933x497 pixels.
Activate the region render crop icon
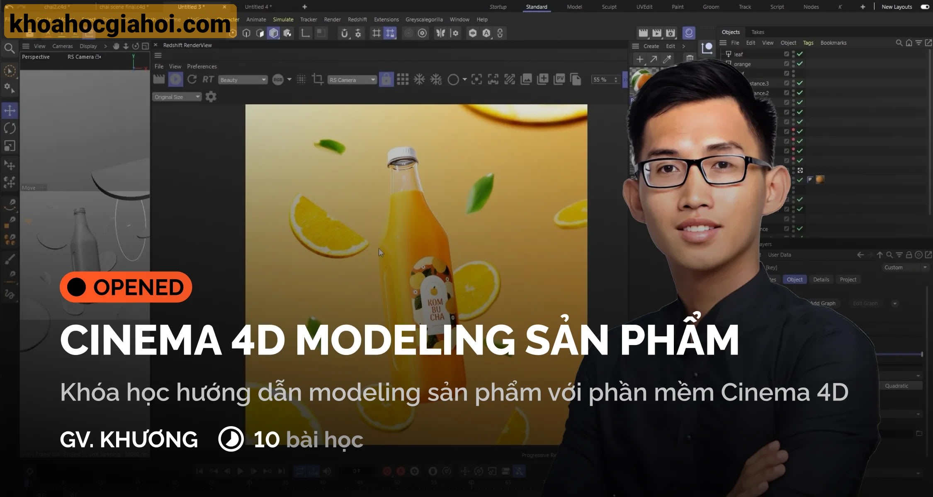tap(318, 80)
